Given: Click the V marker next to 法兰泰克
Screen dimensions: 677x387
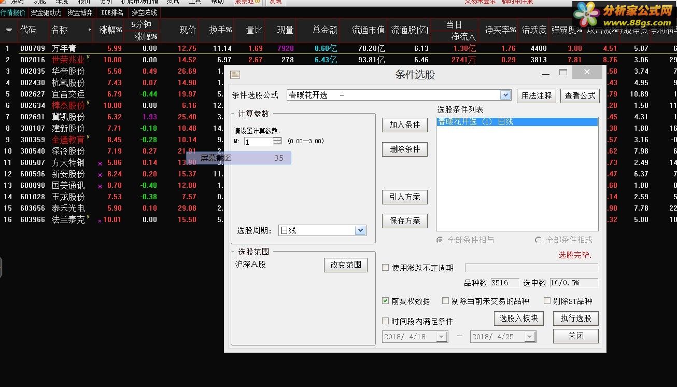Looking at the screenshot, I should coord(88,217).
